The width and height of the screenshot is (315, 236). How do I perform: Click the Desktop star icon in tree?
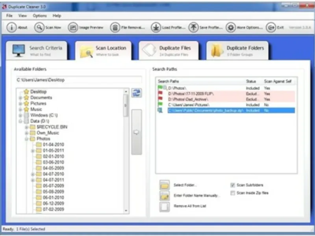(26, 92)
